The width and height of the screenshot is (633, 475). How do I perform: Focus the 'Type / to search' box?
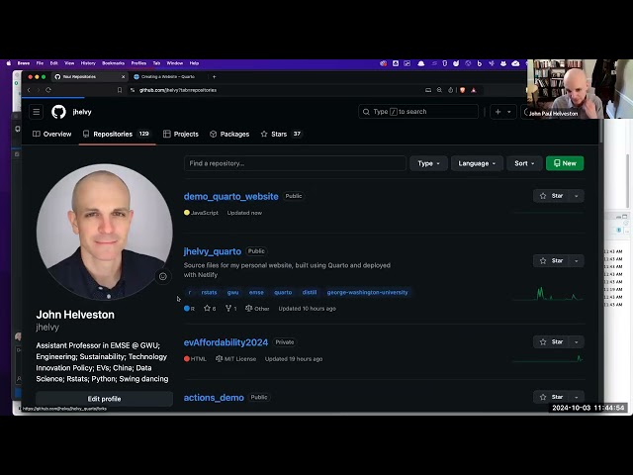click(x=418, y=112)
